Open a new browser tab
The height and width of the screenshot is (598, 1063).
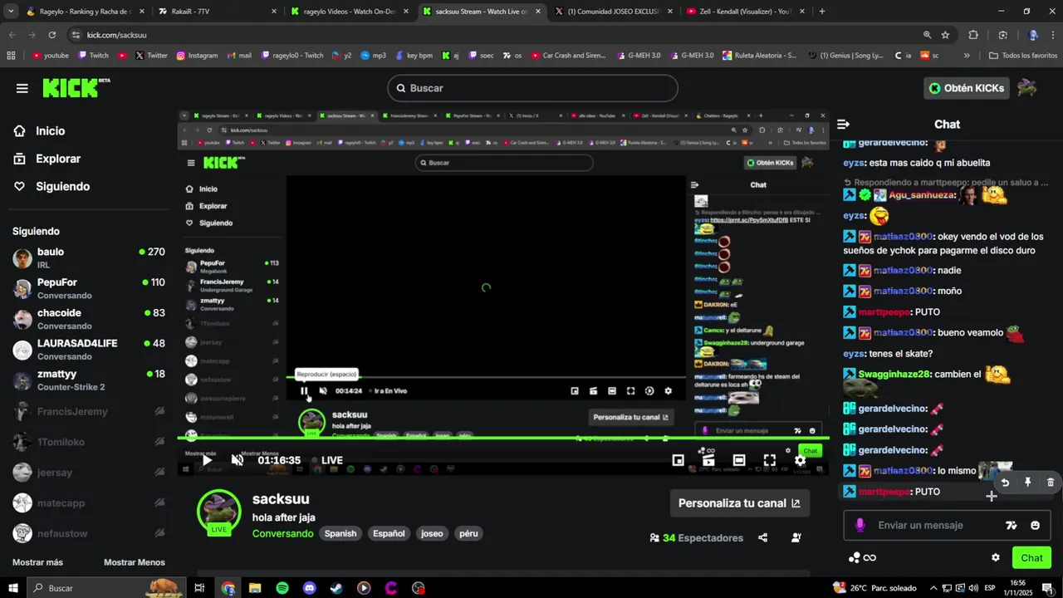pyautogui.click(x=822, y=12)
